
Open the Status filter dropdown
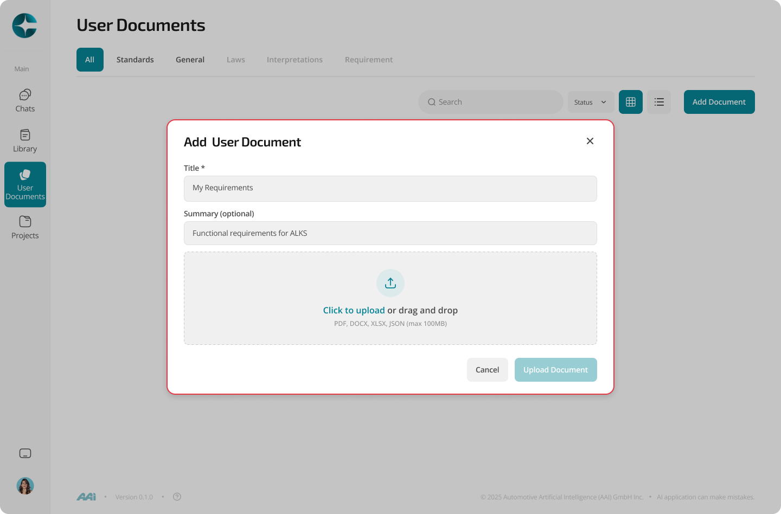[591, 102]
